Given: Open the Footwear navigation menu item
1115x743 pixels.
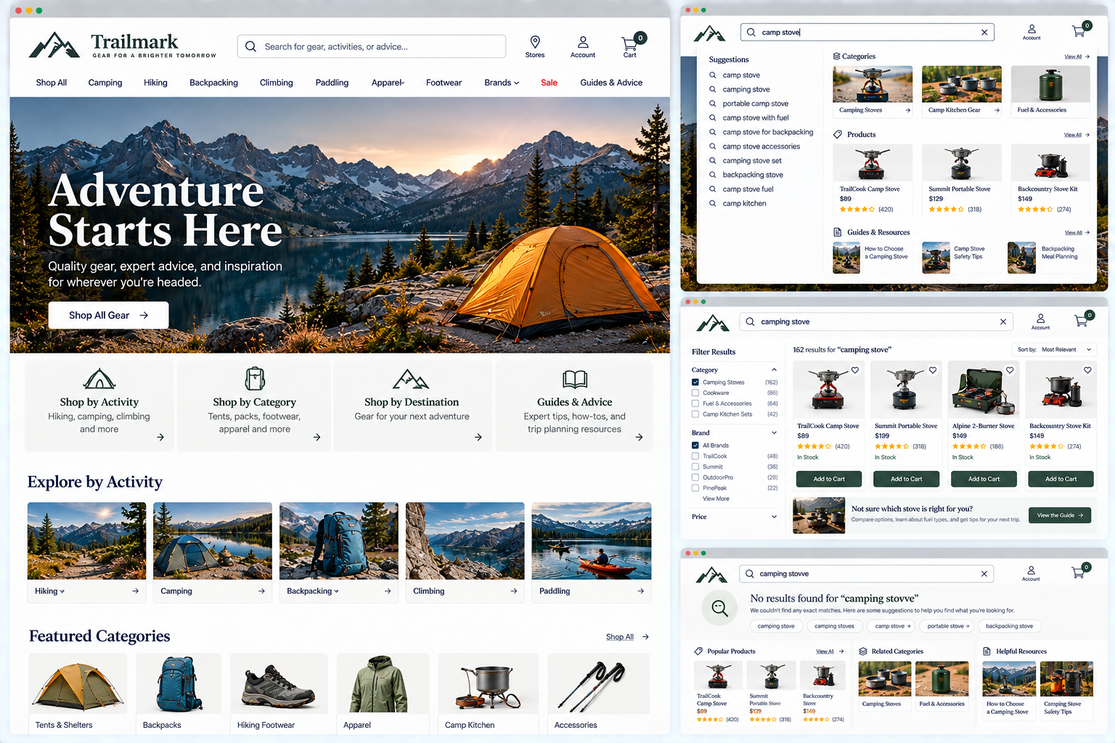Looking at the screenshot, I should pos(444,83).
